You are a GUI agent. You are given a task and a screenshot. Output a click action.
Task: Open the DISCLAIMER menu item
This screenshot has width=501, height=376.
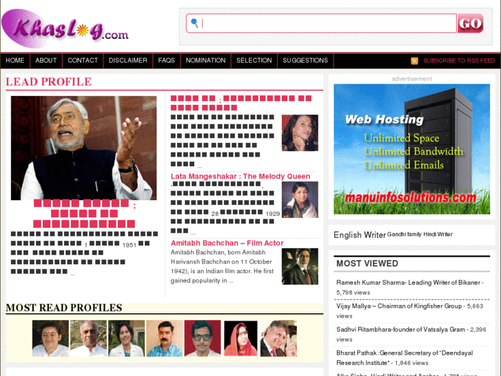(x=127, y=61)
